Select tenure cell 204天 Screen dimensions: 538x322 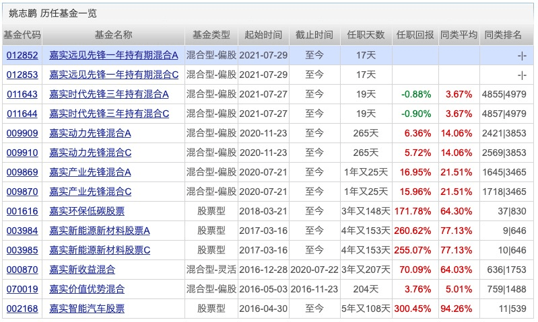point(366,290)
